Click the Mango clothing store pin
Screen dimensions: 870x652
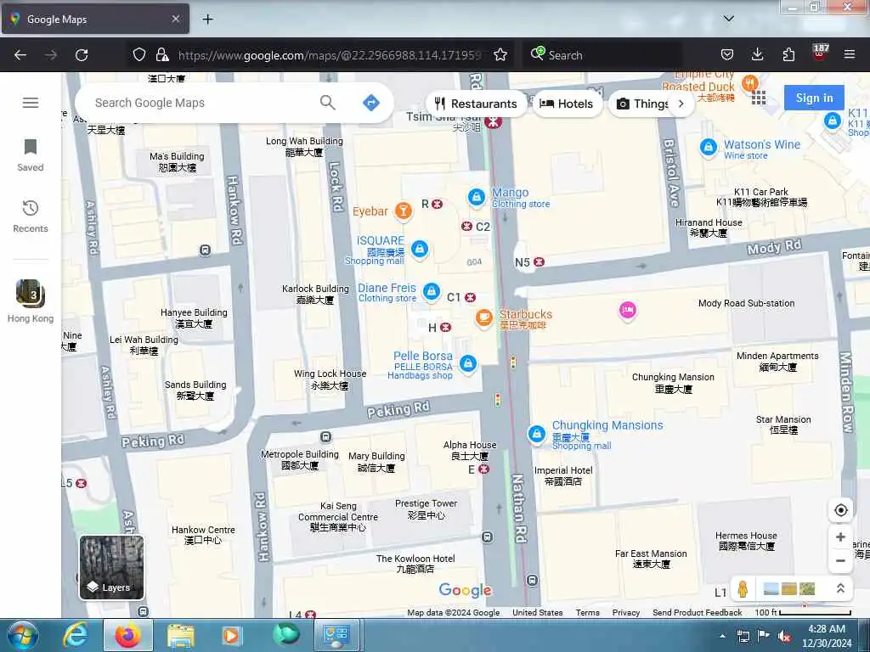click(x=476, y=197)
